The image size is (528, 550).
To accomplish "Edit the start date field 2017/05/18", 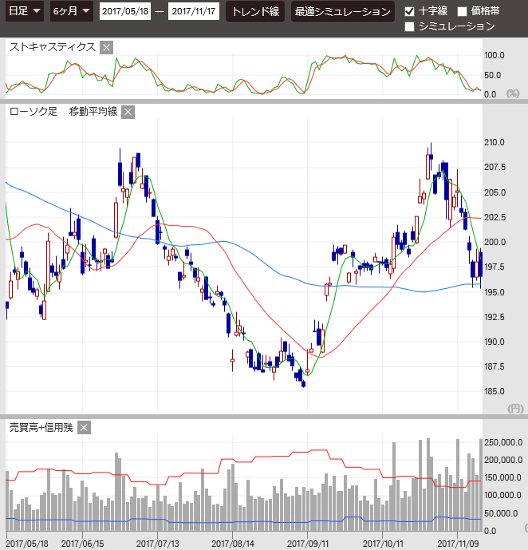I will [x=124, y=13].
